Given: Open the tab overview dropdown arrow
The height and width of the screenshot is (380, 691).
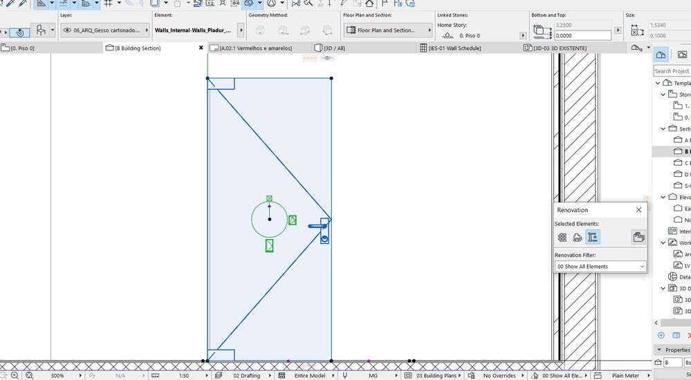Looking at the screenshot, I should point(648,48).
